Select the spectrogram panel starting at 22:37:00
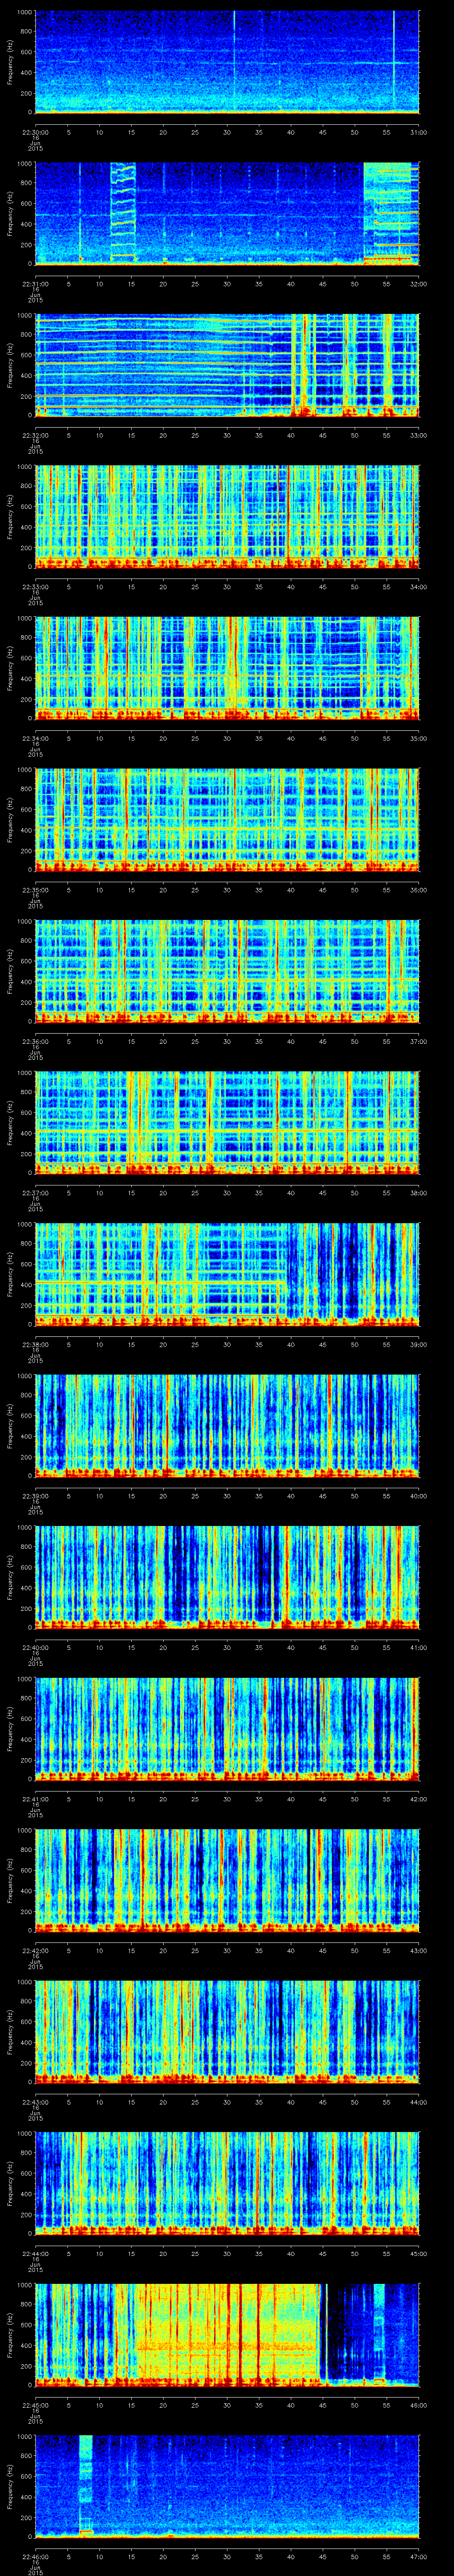454x2576 pixels. [x=227, y=1123]
